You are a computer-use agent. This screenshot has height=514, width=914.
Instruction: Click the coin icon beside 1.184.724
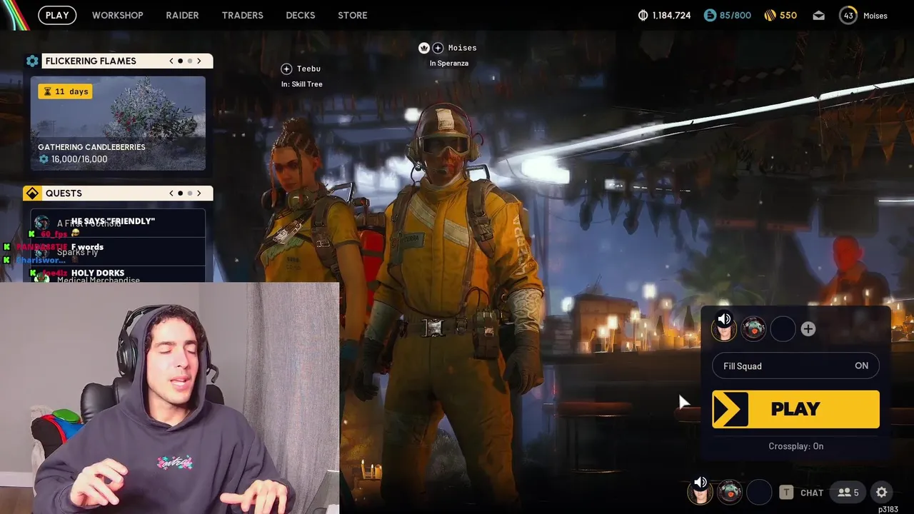643,15
